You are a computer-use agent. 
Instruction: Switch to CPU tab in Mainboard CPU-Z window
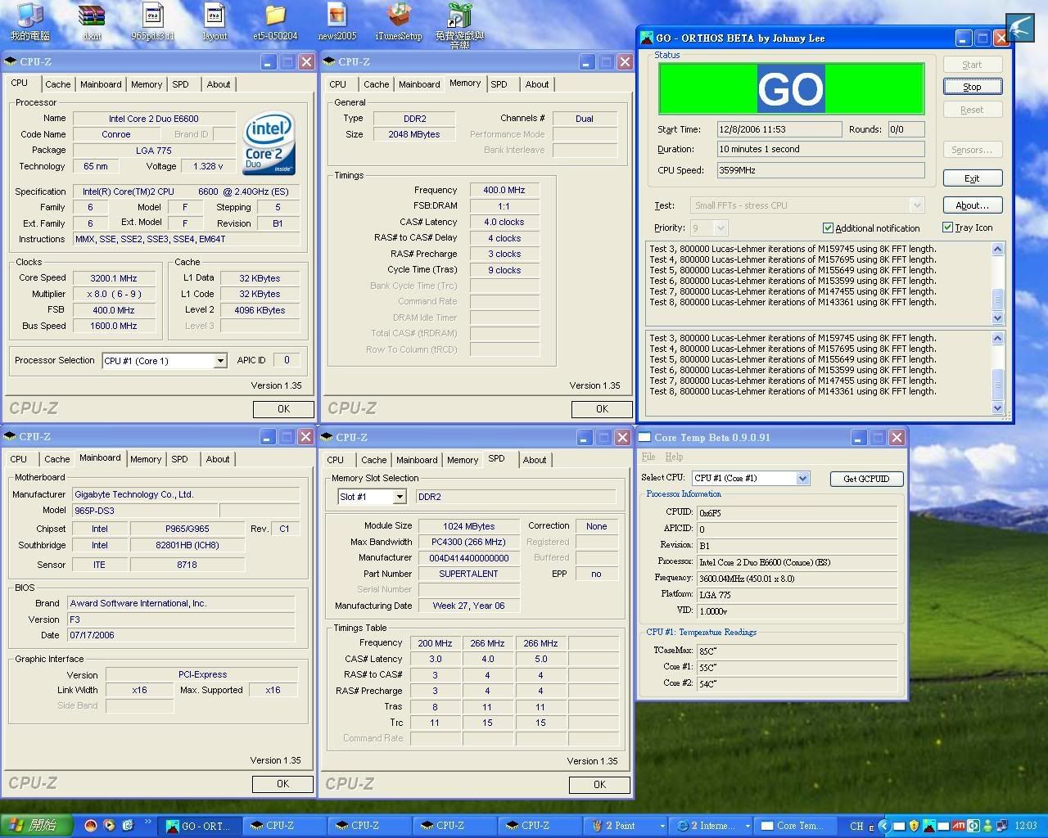coord(19,459)
